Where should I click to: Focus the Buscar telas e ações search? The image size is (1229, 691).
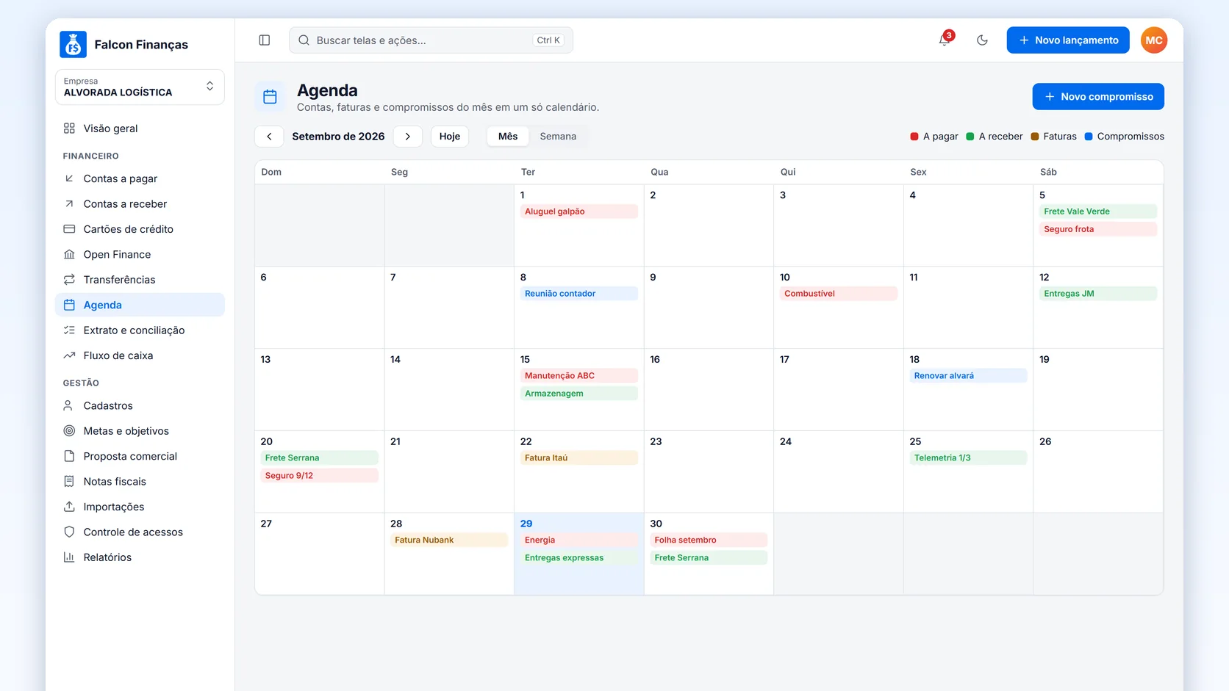[431, 40]
